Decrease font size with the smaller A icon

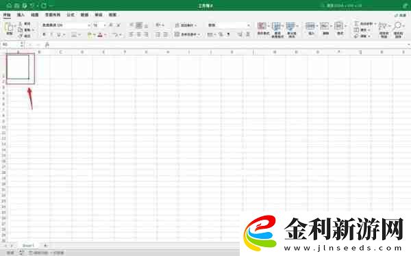[119, 25]
